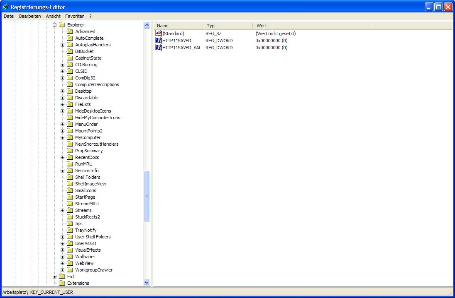Click the tree vertical scrollbar thumb
Image resolution: width=455 pixels, height=298 pixels.
tap(147, 196)
